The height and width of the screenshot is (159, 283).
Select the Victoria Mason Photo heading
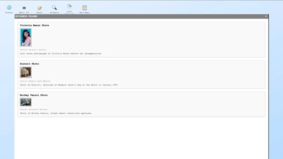click(35, 26)
